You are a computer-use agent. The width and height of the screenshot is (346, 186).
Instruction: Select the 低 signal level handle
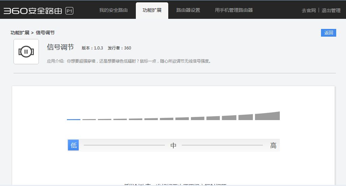point(73,145)
